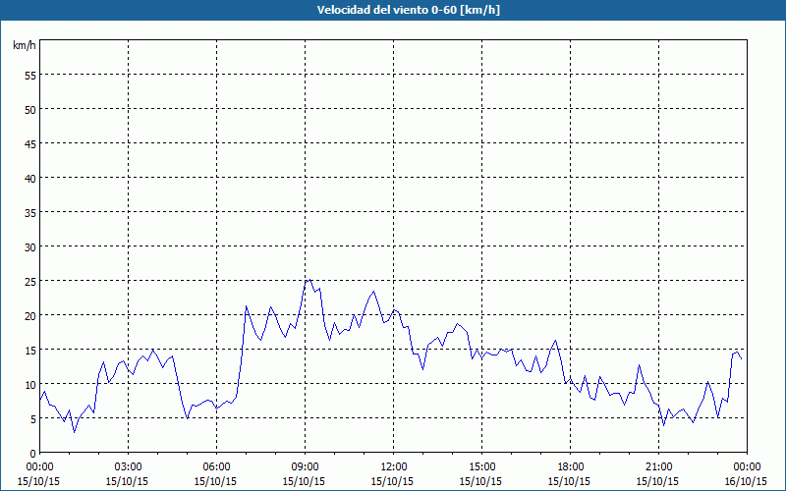Click the y-axis value 30
This screenshot has width=786, height=491.
30,247
